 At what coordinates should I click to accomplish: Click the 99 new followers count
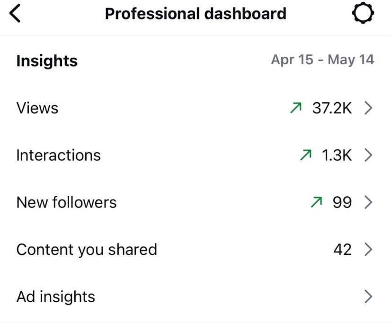click(342, 203)
